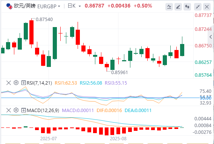Click the RSI(7,14,21) indicator label
The width and height of the screenshot is (214, 144).
[x=39, y=83]
